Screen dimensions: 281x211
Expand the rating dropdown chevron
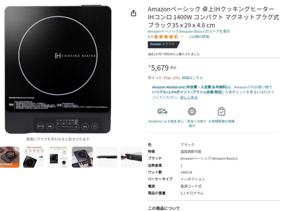pos(182,36)
